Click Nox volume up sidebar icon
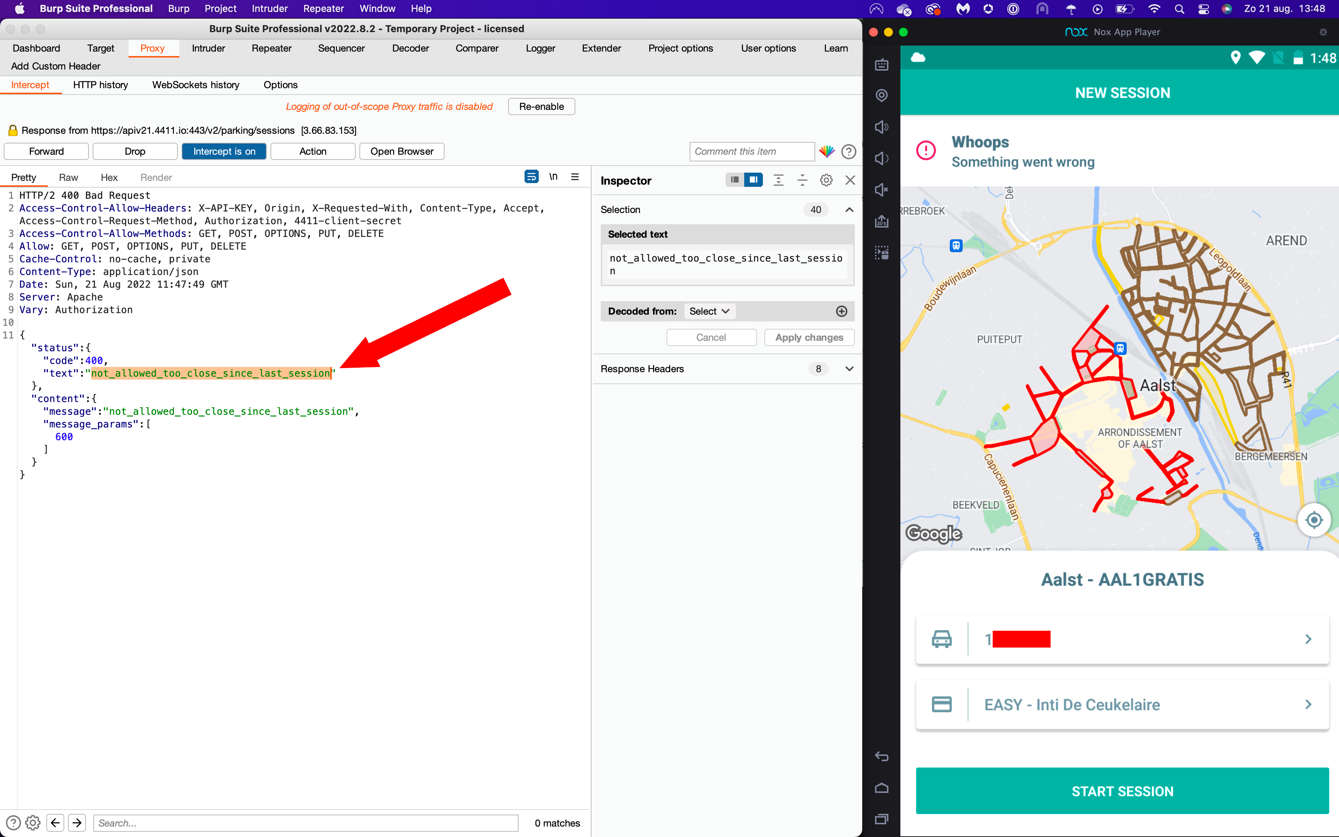 click(881, 127)
